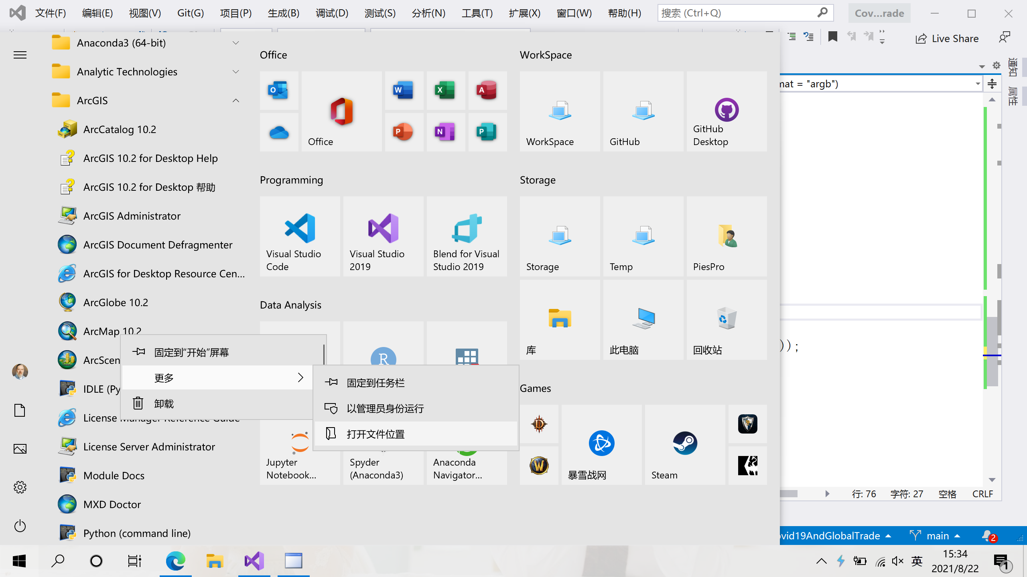The width and height of the screenshot is (1027, 577).
Task: Open the 扩展(X) menu
Action: [x=524, y=13]
